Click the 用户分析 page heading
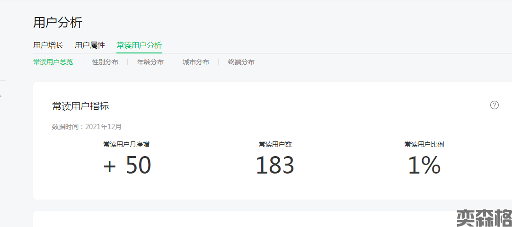 click(58, 22)
